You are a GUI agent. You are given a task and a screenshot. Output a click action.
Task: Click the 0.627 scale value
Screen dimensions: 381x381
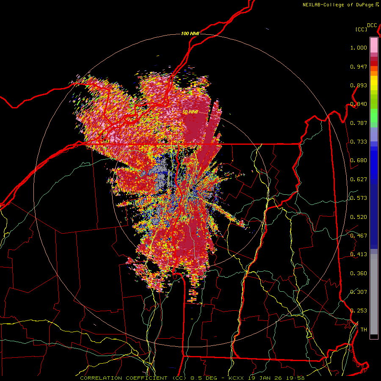tap(359, 179)
